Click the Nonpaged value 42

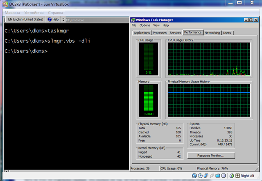pyautogui.click(x=179, y=156)
